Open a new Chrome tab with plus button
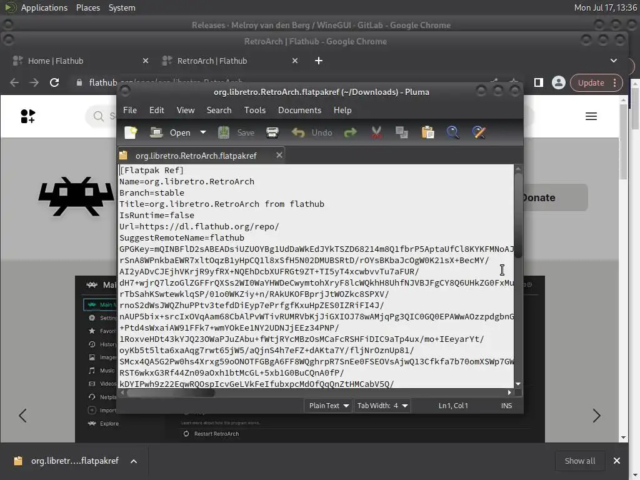The image size is (640, 480). pyautogui.click(x=318, y=61)
